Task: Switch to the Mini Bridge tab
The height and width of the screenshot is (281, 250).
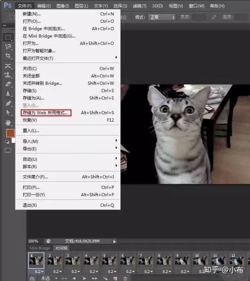Action: (40, 248)
